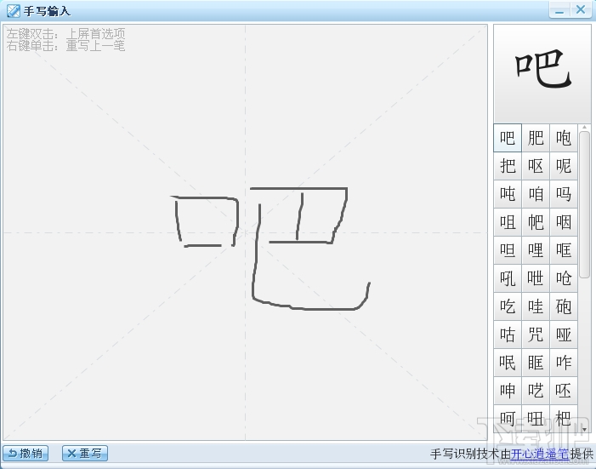Viewport: 596px width, 469px height.
Task: Choose candidate character 咒
Action: point(536,335)
